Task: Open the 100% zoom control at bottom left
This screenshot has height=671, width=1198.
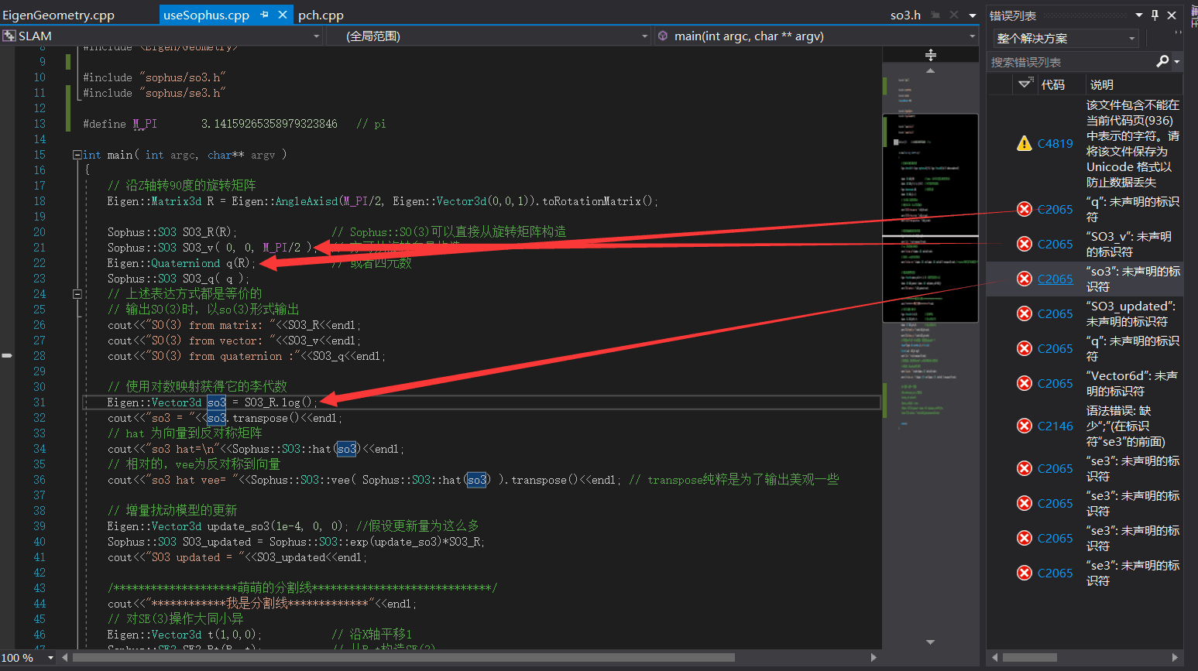Action: tap(28, 657)
